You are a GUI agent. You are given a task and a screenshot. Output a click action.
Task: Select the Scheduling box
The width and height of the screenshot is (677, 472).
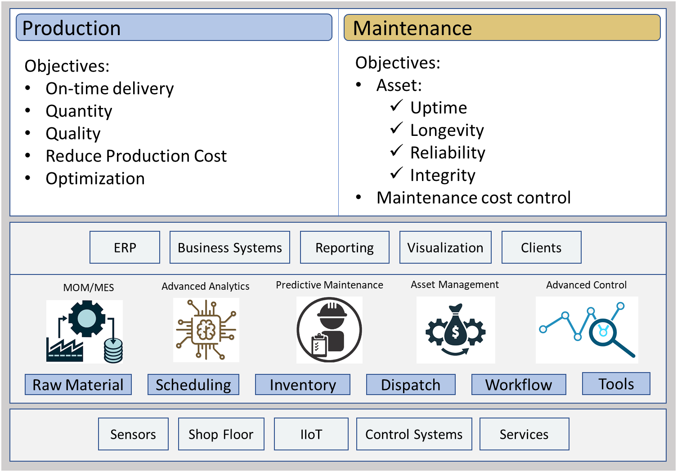[x=193, y=385]
